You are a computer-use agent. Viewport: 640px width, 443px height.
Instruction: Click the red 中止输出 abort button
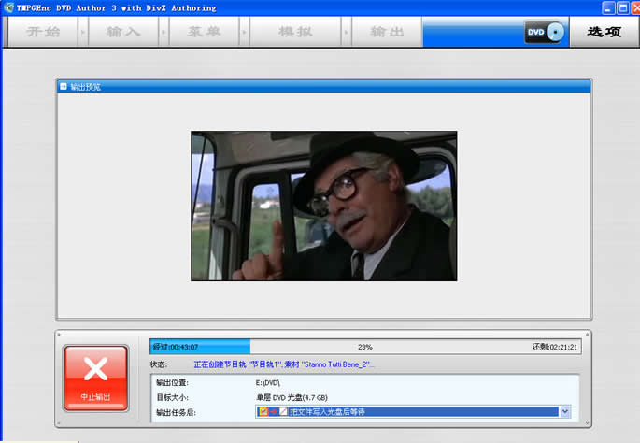point(96,379)
